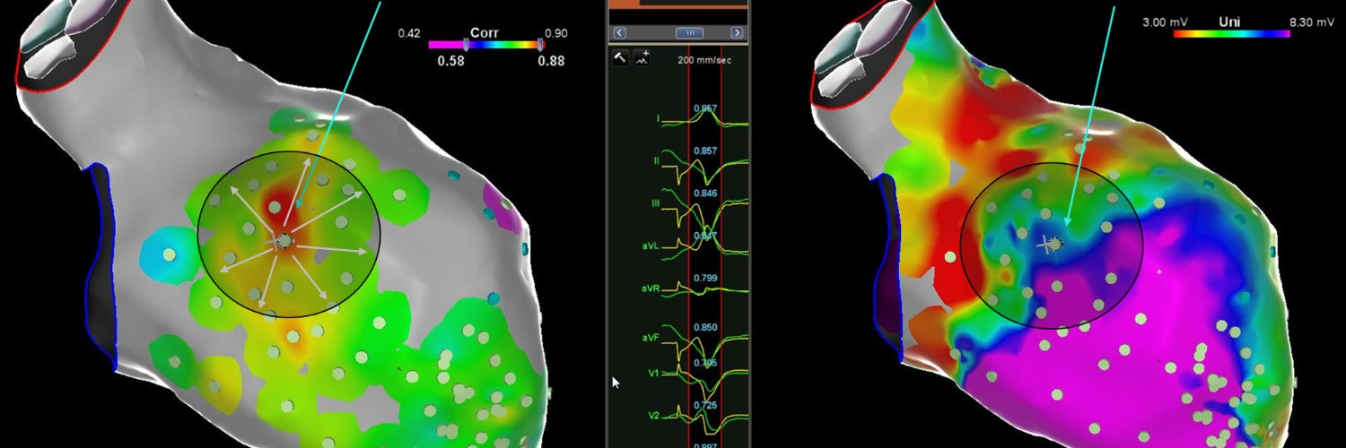Click the V1 lead label
Viewport: 1346px width, 448px height.
coord(653,372)
